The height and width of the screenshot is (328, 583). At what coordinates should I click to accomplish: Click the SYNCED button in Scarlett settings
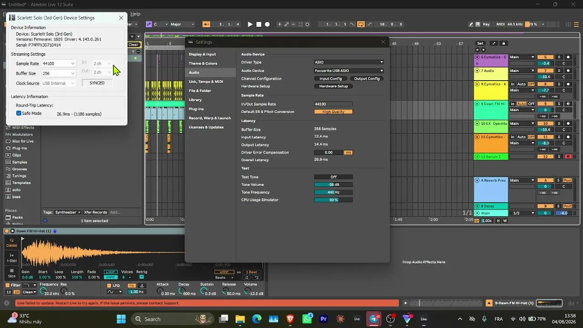tap(97, 83)
